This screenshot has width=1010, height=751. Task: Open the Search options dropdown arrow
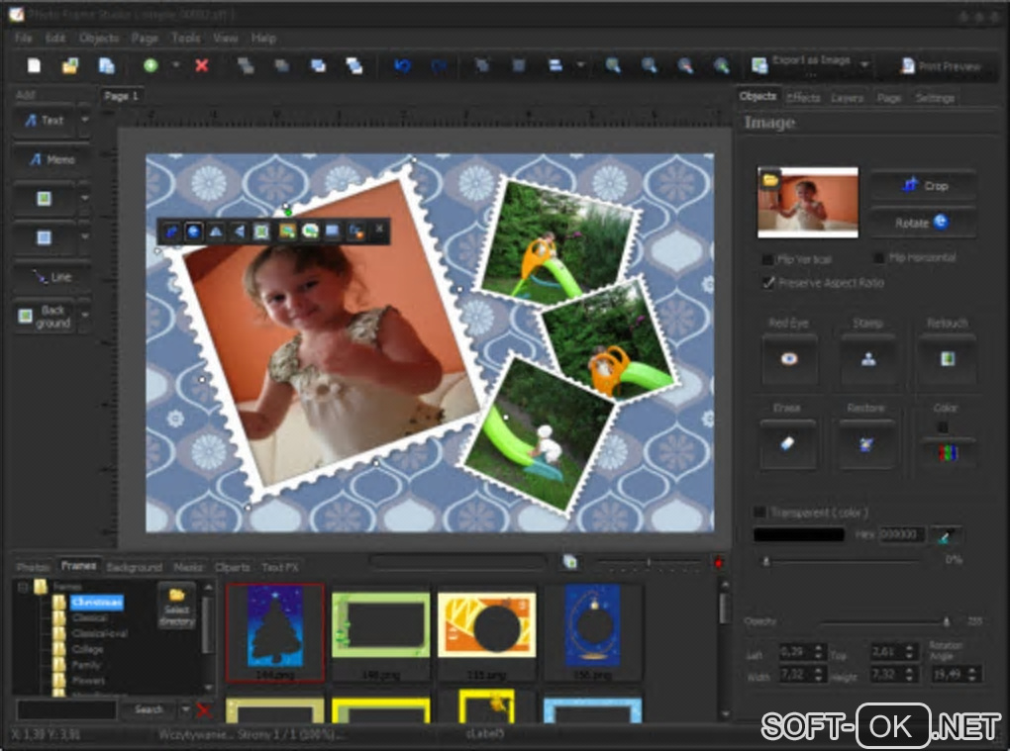click(185, 709)
